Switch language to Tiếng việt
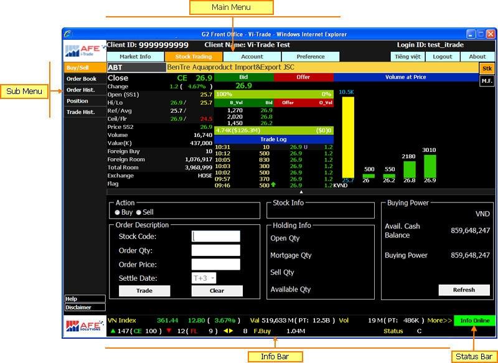Viewport: 498px width, 363px height. click(x=408, y=57)
